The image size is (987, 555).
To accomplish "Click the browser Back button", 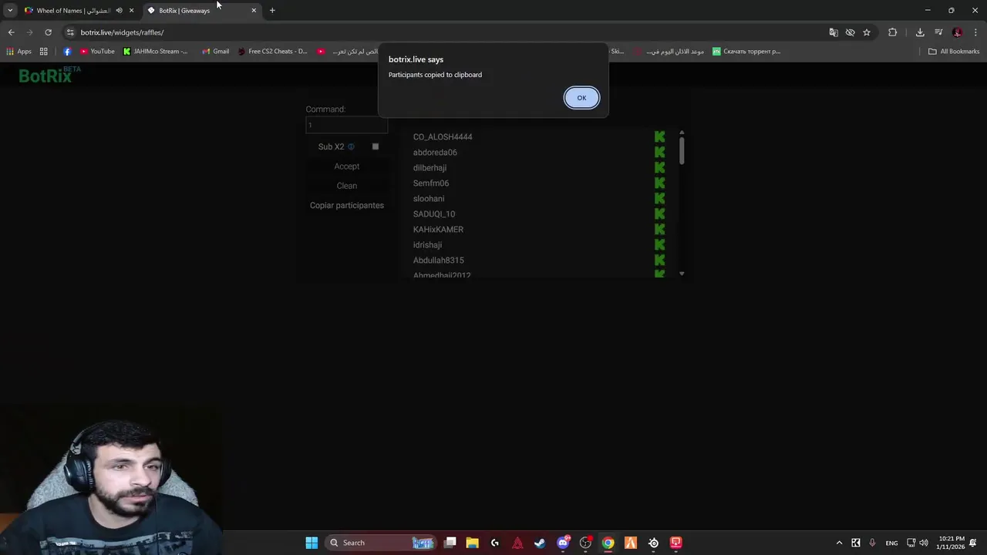I will tap(11, 32).
